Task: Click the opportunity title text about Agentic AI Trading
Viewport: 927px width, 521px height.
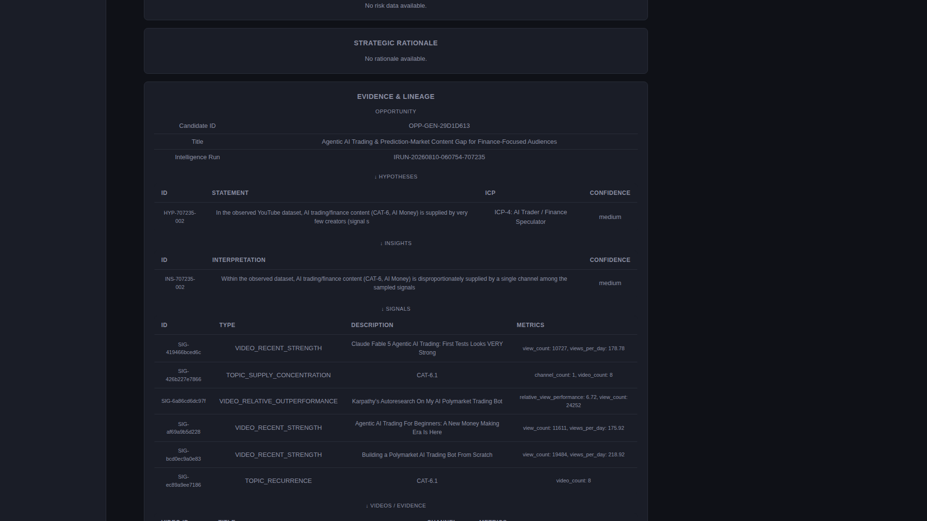Action: [x=439, y=142]
